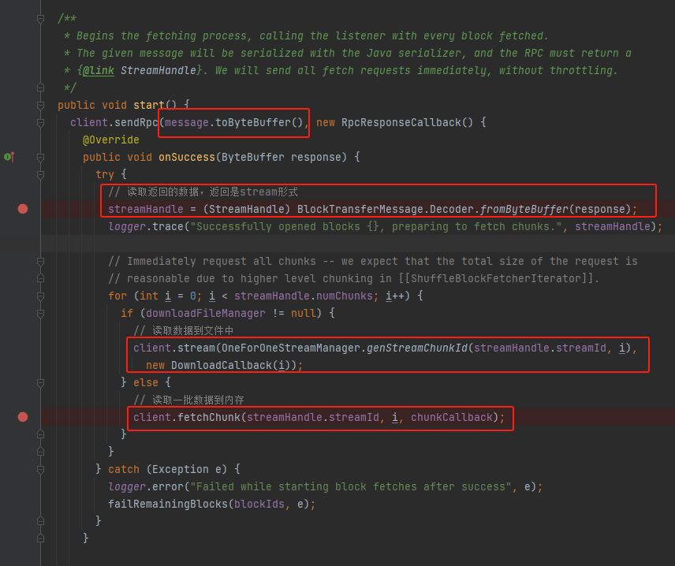Click StreamHandle reference in the Javadoc

point(158,71)
